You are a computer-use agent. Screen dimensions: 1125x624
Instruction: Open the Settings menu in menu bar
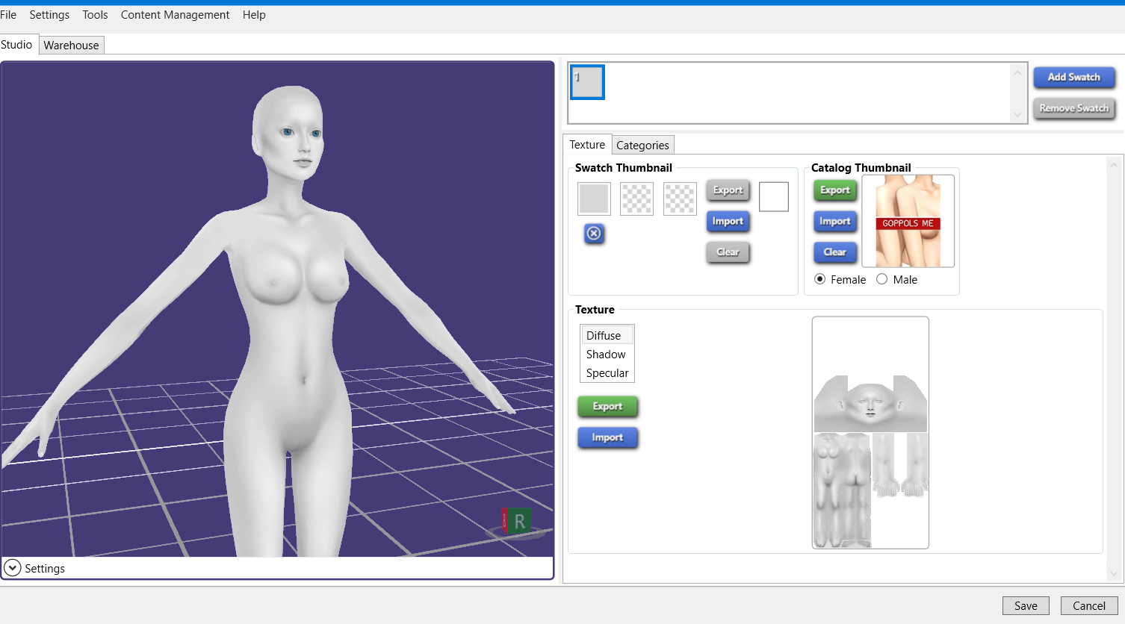tap(49, 15)
